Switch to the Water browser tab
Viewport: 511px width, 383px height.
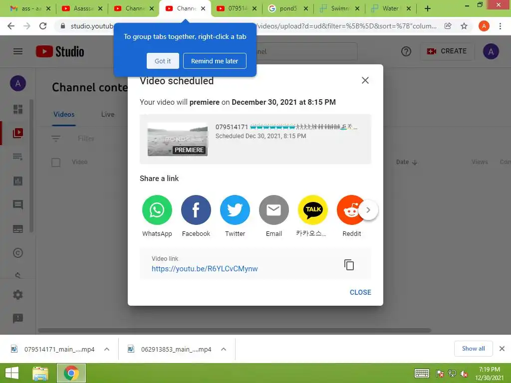(x=391, y=8)
